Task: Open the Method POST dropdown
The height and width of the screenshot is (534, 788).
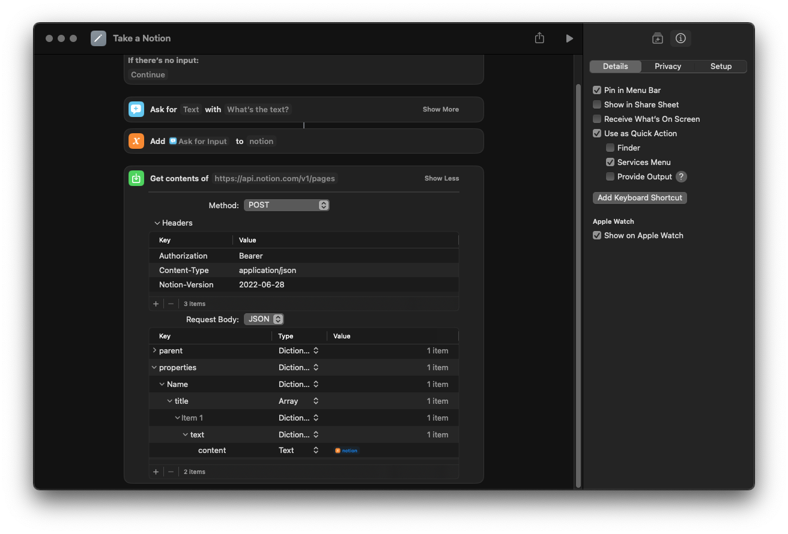Action: coord(286,205)
